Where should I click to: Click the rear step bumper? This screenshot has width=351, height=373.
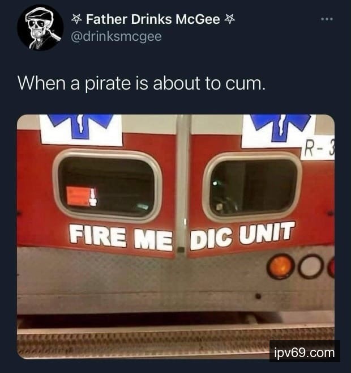pyautogui.click(x=175, y=342)
